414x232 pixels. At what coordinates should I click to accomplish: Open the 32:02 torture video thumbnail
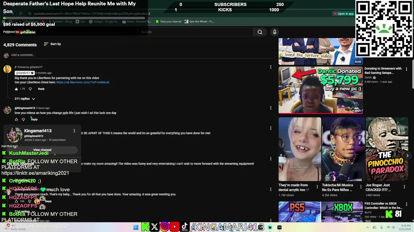pyautogui.click(x=321, y=51)
